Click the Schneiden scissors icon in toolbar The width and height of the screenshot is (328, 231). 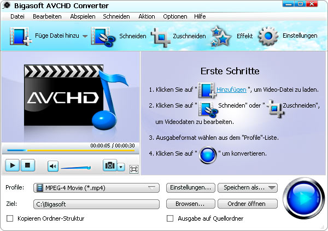(103, 37)
